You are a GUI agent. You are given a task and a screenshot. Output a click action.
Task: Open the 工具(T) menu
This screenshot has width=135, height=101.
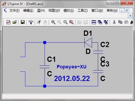click(83, 11)
